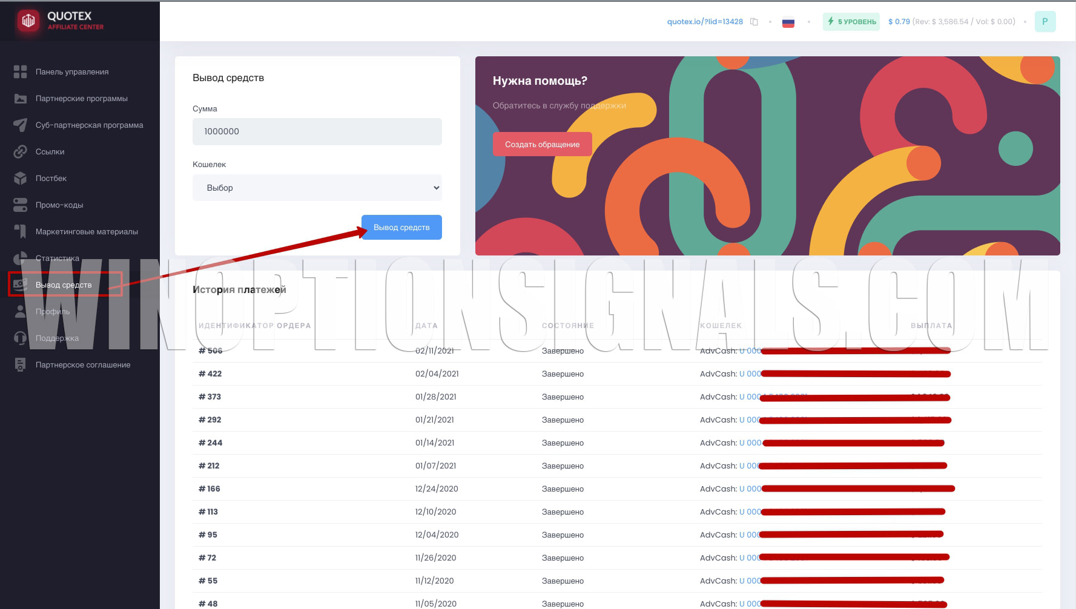Select the Суб-партнерская программа rocket icon
The height and width of the screenshot is (609, 1076).
tap(20, 125)
